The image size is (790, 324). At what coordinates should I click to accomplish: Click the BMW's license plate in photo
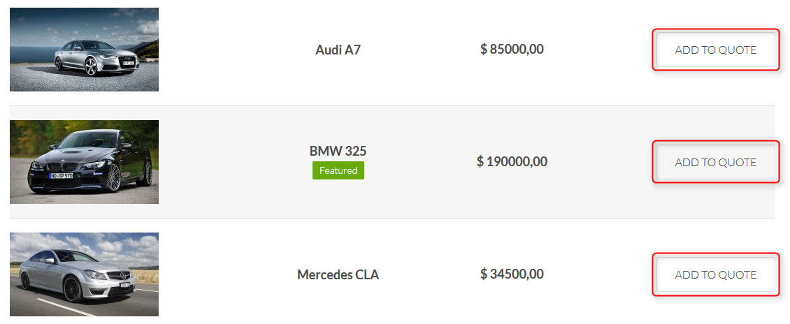tap(61, 175)
